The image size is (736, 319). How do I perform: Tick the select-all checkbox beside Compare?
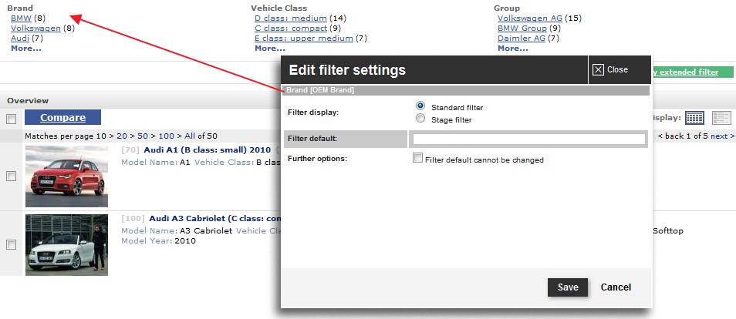click(11, 119)
